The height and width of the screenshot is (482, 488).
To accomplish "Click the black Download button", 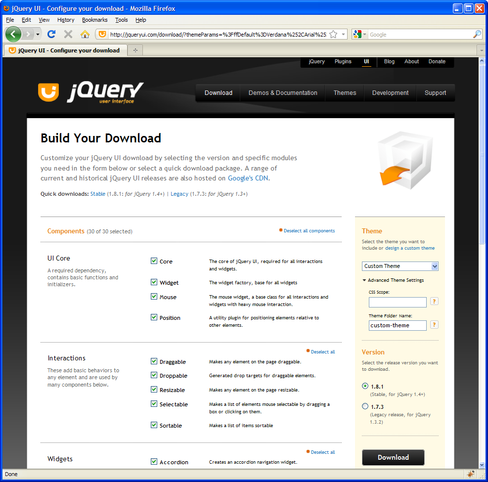I will [x=393, y=457].
